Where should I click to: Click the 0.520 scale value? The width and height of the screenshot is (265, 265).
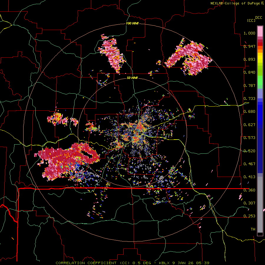[x=249, y=151]
